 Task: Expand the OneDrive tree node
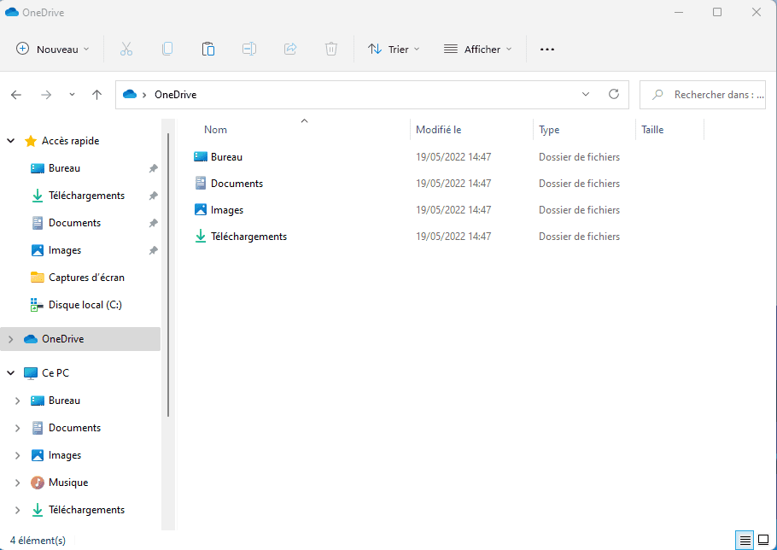pyautogui.click(x=10, y=339)
